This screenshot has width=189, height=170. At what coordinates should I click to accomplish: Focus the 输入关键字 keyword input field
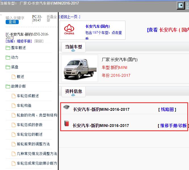pos(15,18)
